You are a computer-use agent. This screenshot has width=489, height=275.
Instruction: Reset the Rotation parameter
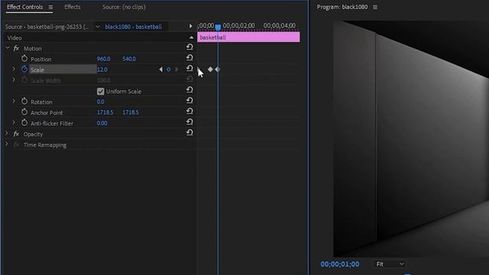[189, 100]
